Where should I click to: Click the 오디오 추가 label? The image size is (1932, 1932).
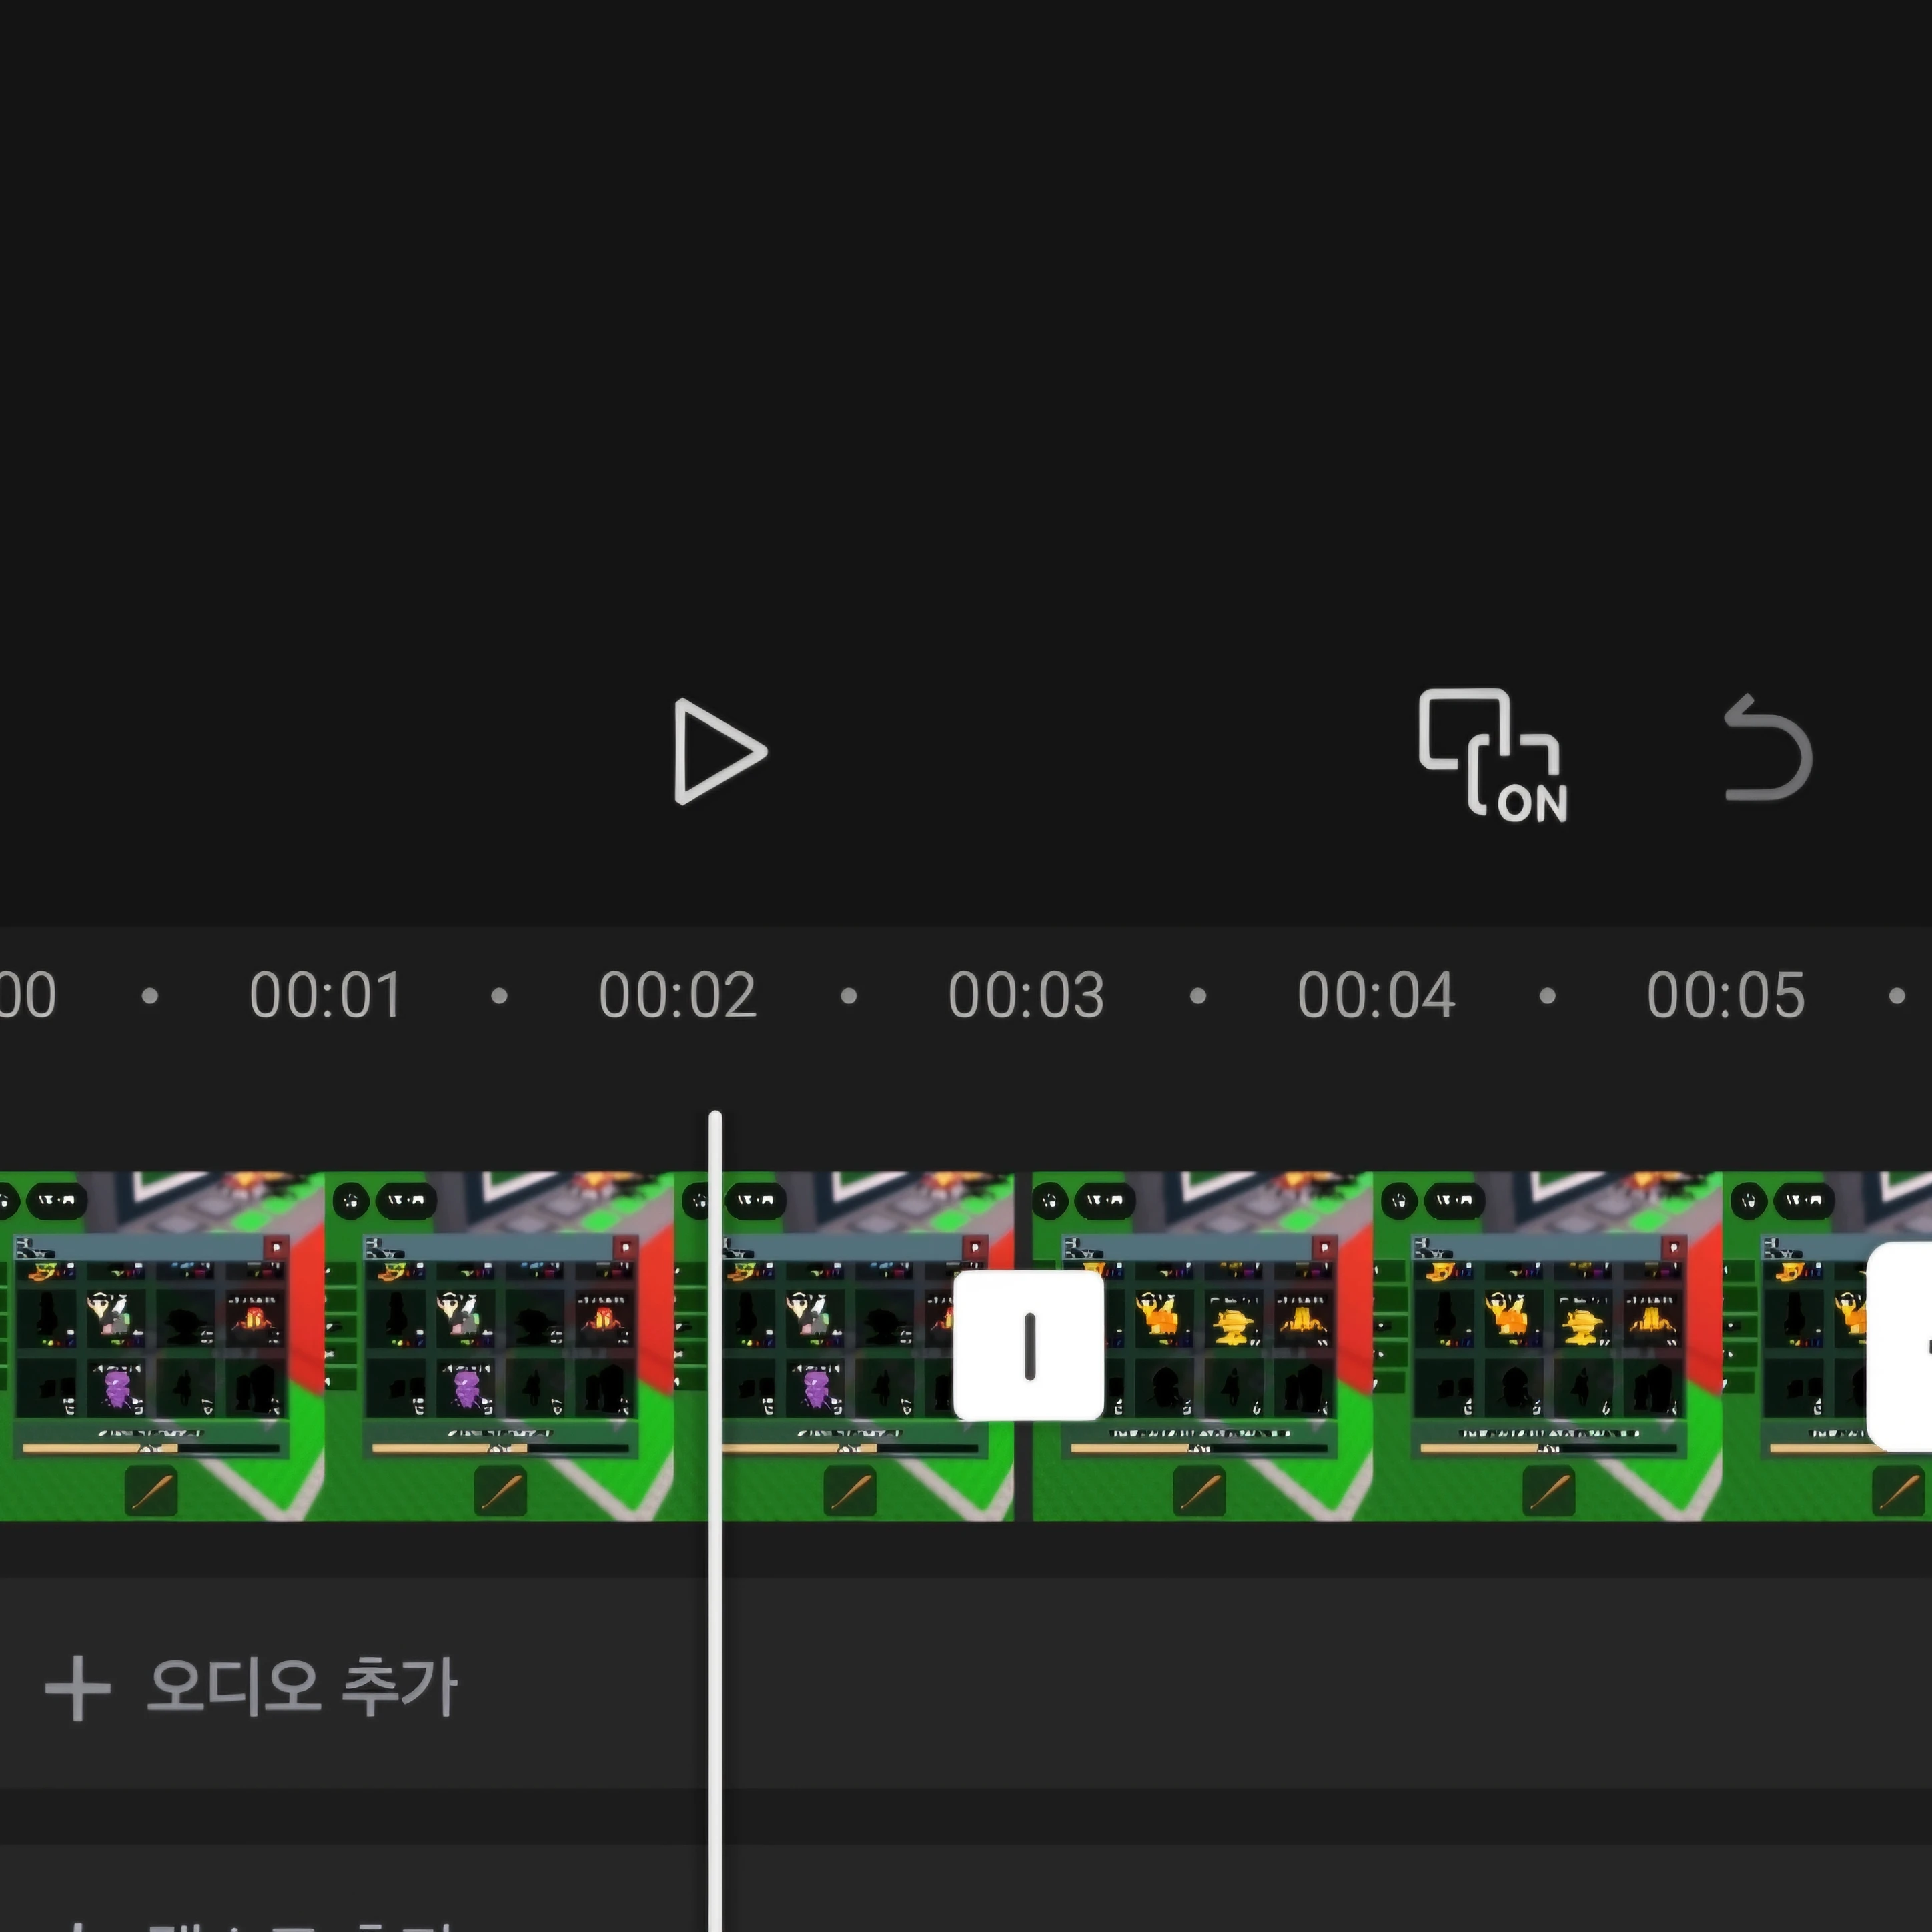[x=302, y=1687]
